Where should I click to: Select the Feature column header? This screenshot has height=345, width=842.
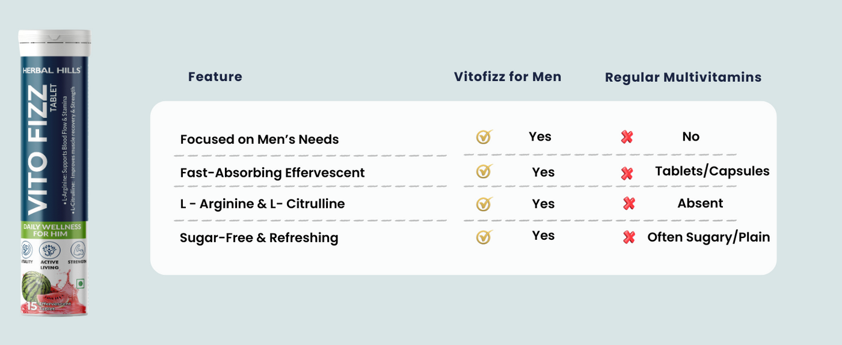(x=215, y=77)
